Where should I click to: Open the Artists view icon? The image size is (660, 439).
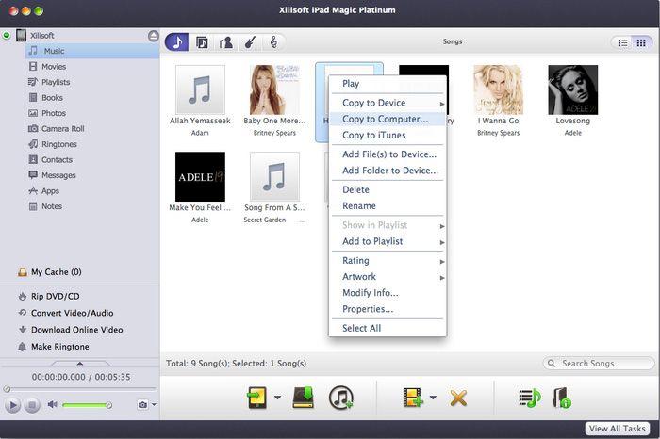225,42
